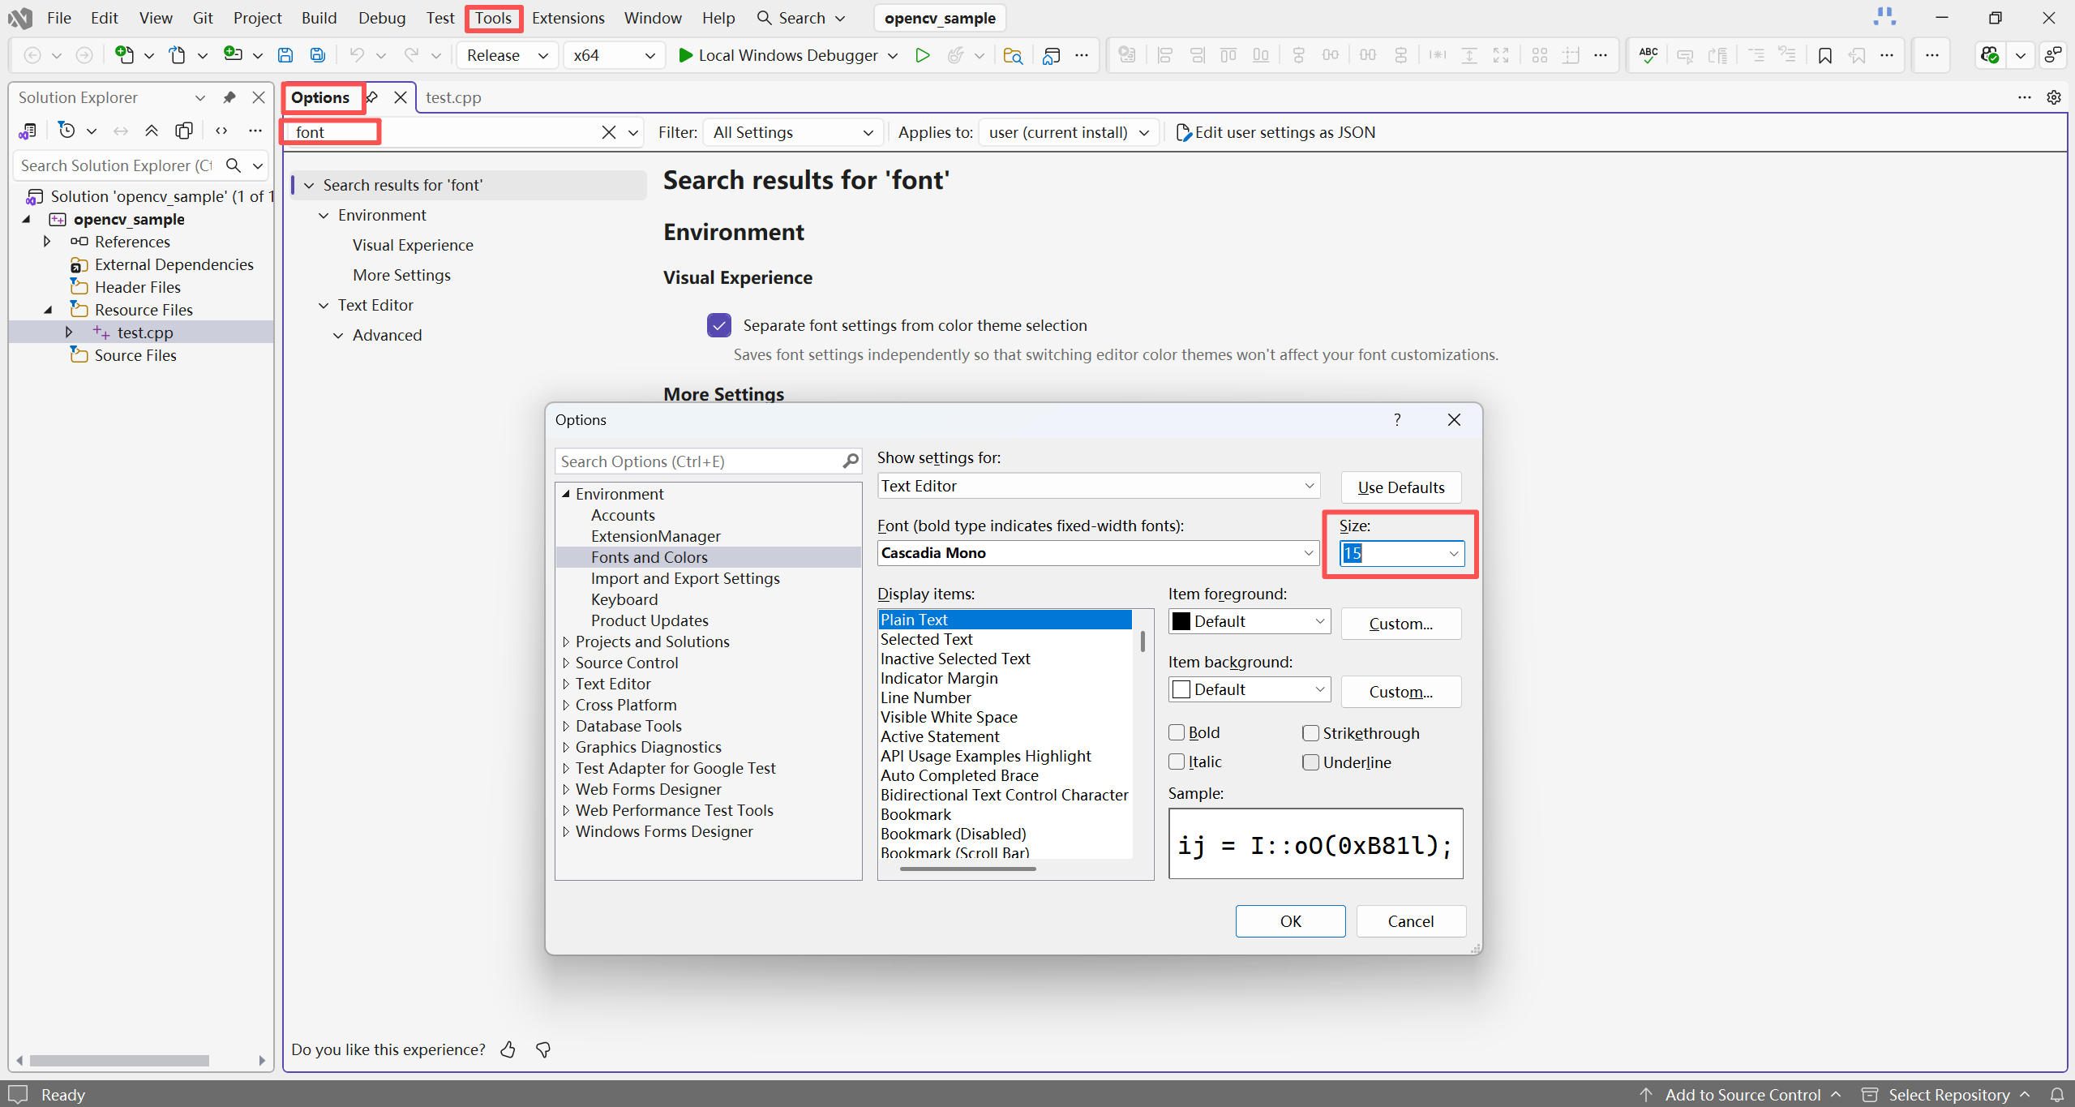The image size is (2075, 1107).
Task: Click the Save All toolbar icon
Action: pos(318,55)
